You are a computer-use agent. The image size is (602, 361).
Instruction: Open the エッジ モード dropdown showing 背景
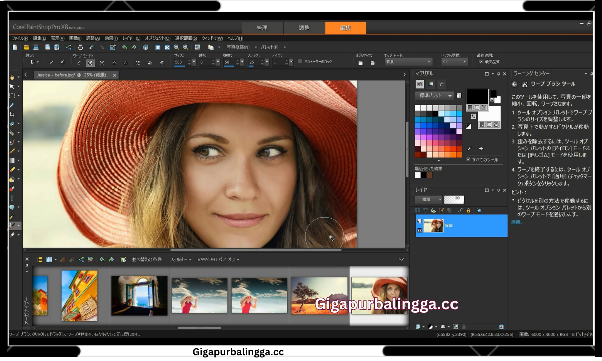click(x=408, y=61)
